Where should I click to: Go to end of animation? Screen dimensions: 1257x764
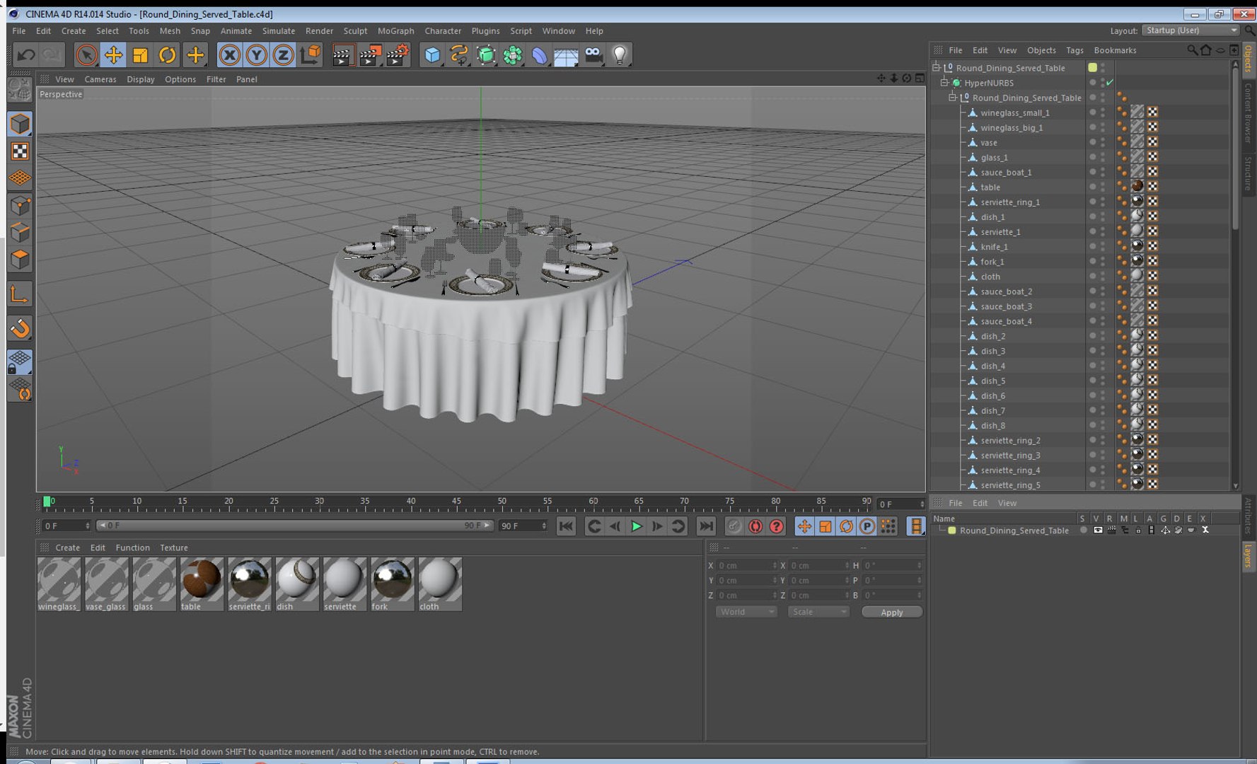705,526
